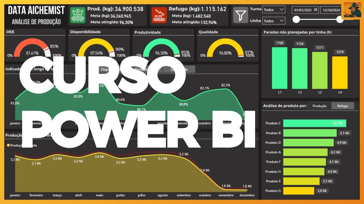Select the Produto H bar

[x=304, y=171]
